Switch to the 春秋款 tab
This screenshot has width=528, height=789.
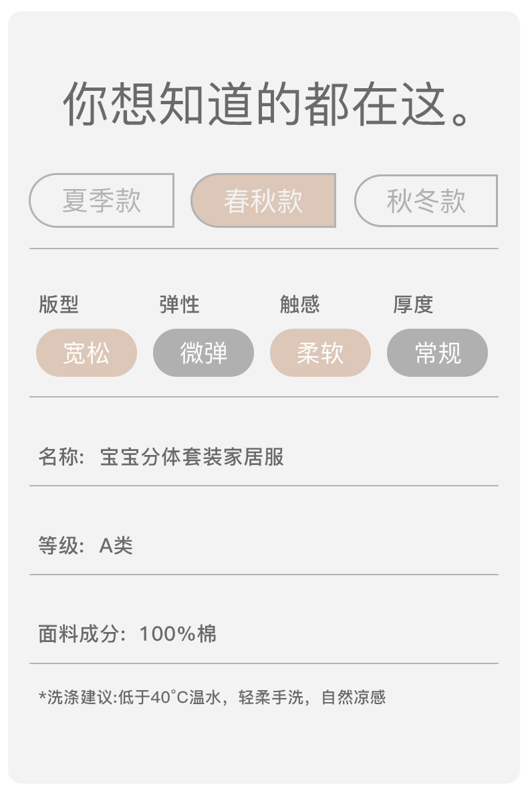click(263, 200)
